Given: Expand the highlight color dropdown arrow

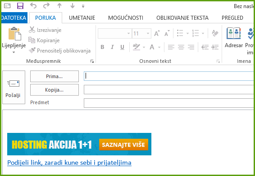Looking at the screenshot, I should pos(144,47).
